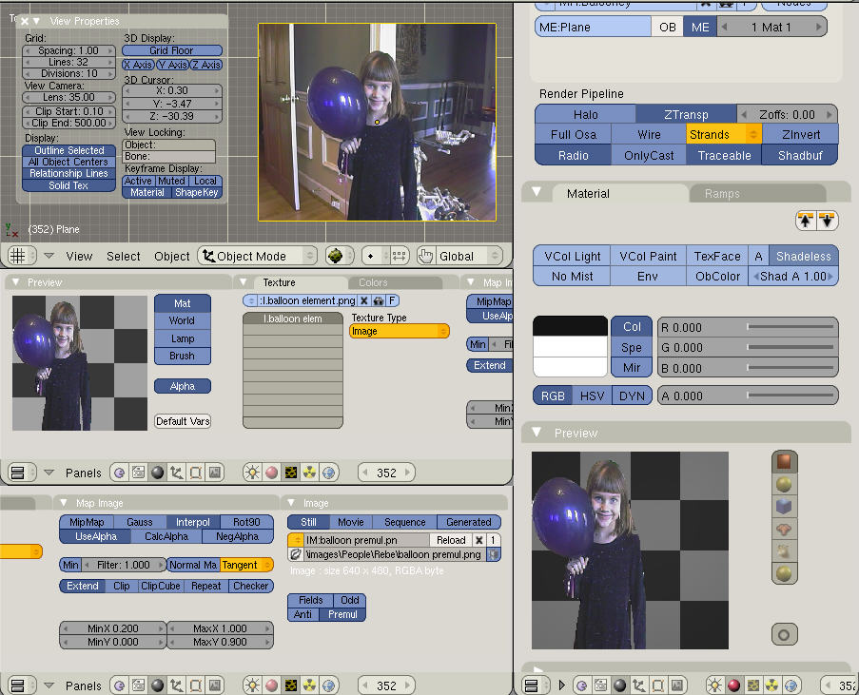Move material up with arrow button
Viewport: 859px width, 695px height.
(x=806, y=221)
